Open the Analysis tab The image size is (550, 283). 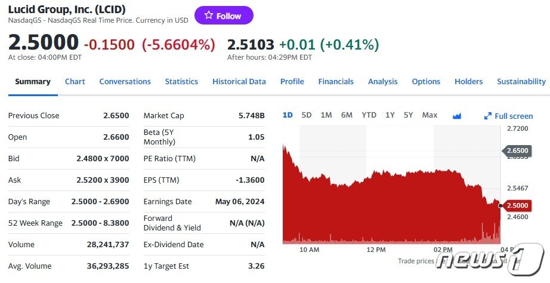382,82
